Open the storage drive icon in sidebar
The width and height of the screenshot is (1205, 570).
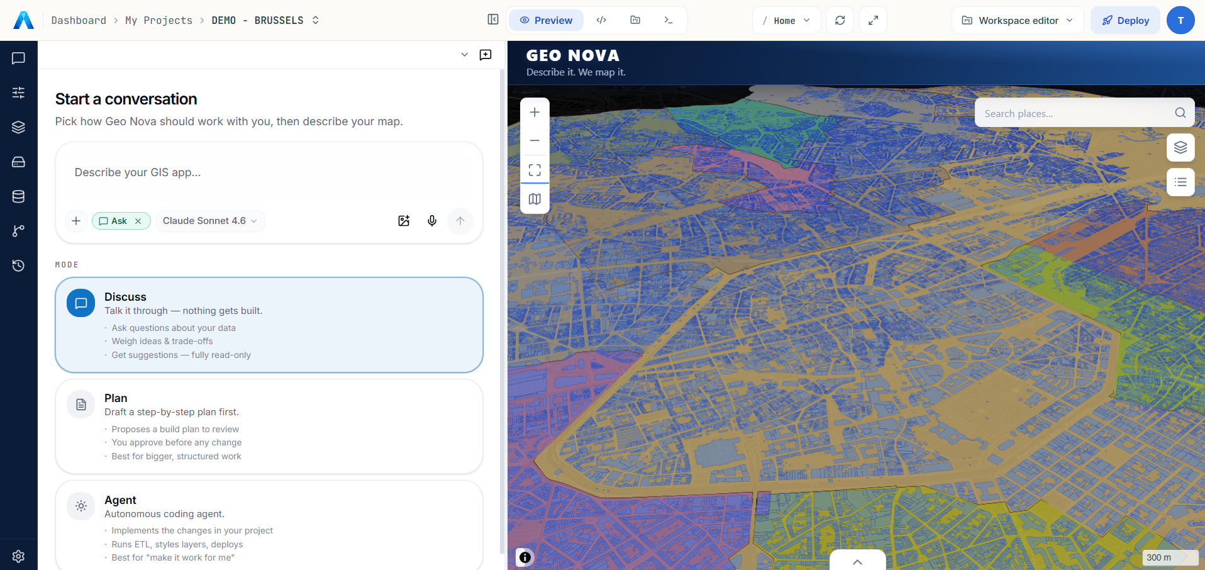pos(18,162)
